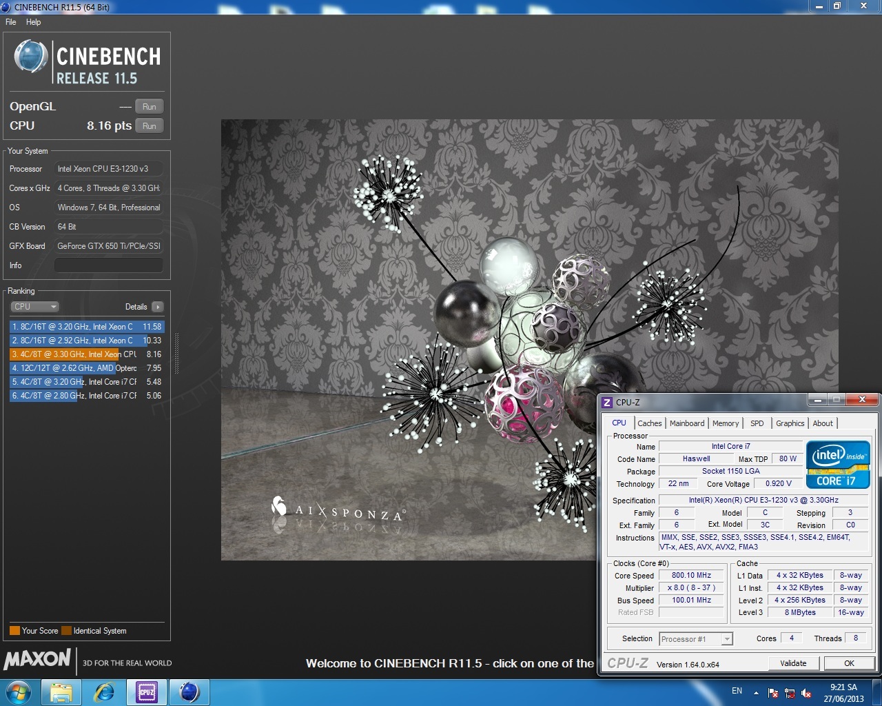
Task: Select ranking 4C/8T @ 3.20 GHz Core i7
Action: [87, 382]
